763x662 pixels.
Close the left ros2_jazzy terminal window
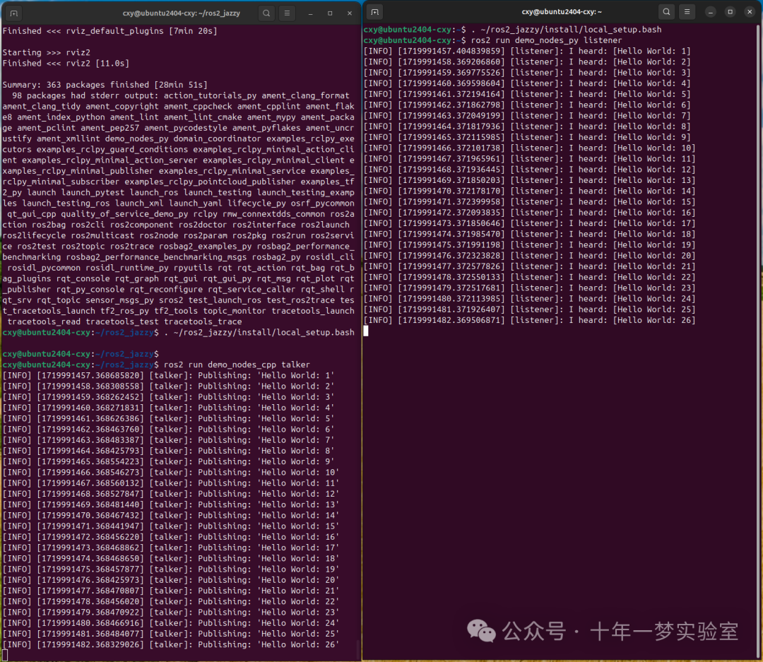click(350, 13)
